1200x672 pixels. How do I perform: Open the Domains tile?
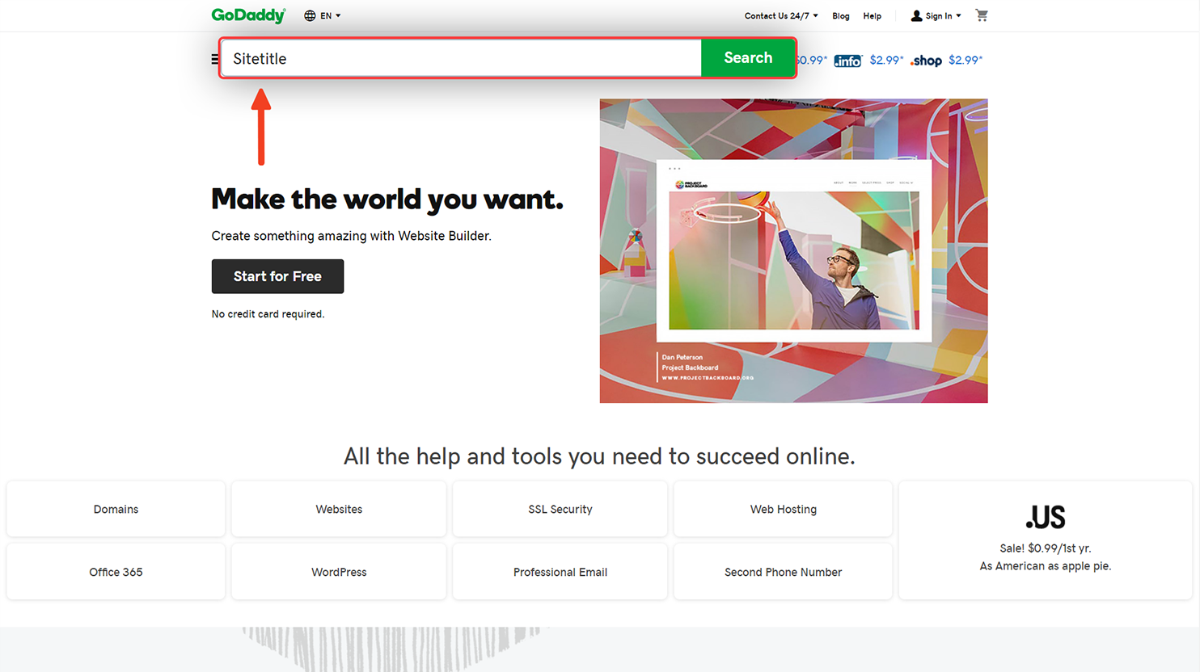click(x=116, y=509)
